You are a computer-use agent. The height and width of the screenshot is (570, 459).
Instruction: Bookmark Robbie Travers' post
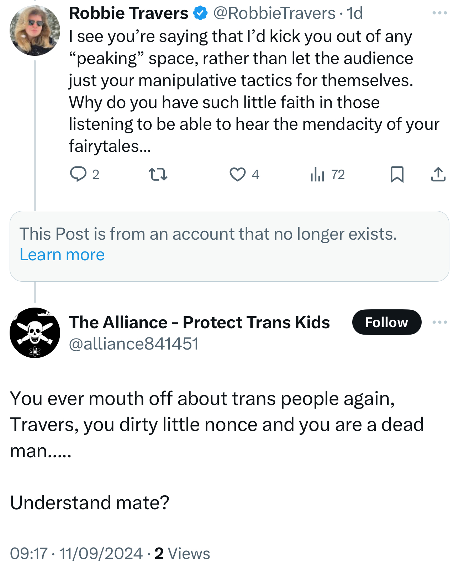coord(397,174)
